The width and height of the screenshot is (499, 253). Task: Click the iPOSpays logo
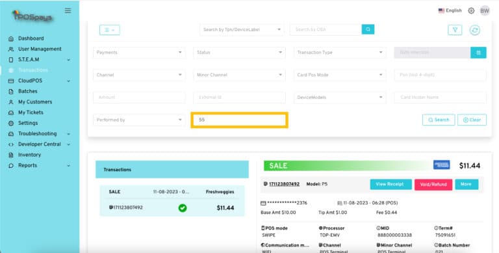click(x=32, y=16)
